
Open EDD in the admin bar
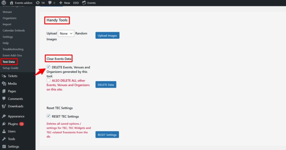[x=76, y=3]
